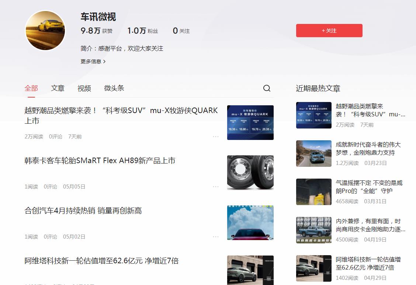Click 0评论 under mu-X牧游侠QUARK article
The width and height of the screenshot is (416, 285).
55,136
